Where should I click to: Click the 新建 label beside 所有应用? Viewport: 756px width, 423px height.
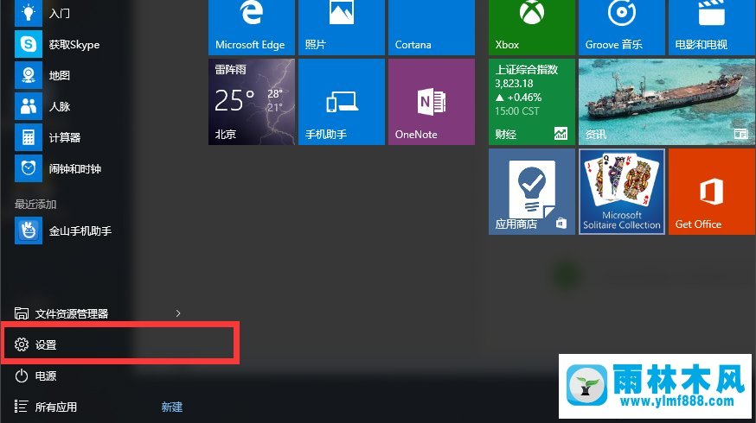tap(171, 407)
